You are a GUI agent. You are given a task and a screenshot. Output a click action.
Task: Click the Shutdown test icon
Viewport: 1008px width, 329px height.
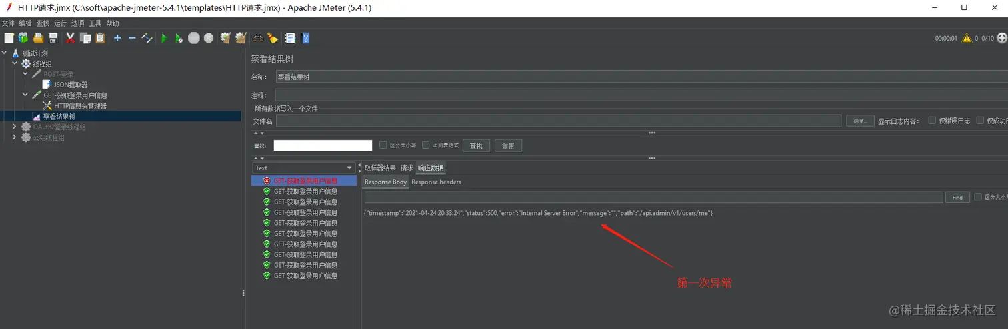coord(209,38)
